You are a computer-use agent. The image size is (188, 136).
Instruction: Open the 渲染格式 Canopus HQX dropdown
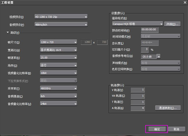point(138,24)
